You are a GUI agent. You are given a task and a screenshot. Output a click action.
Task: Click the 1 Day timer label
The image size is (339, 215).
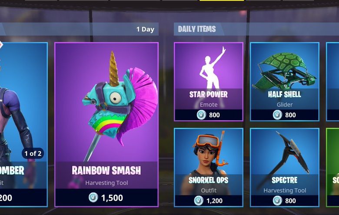coord(145,29)
